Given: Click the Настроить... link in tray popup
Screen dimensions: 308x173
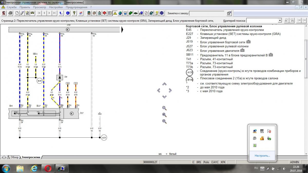Looking at the screenshot, I should tap(262, 155).
